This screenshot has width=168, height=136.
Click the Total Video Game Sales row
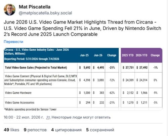[x=83, y=67]
